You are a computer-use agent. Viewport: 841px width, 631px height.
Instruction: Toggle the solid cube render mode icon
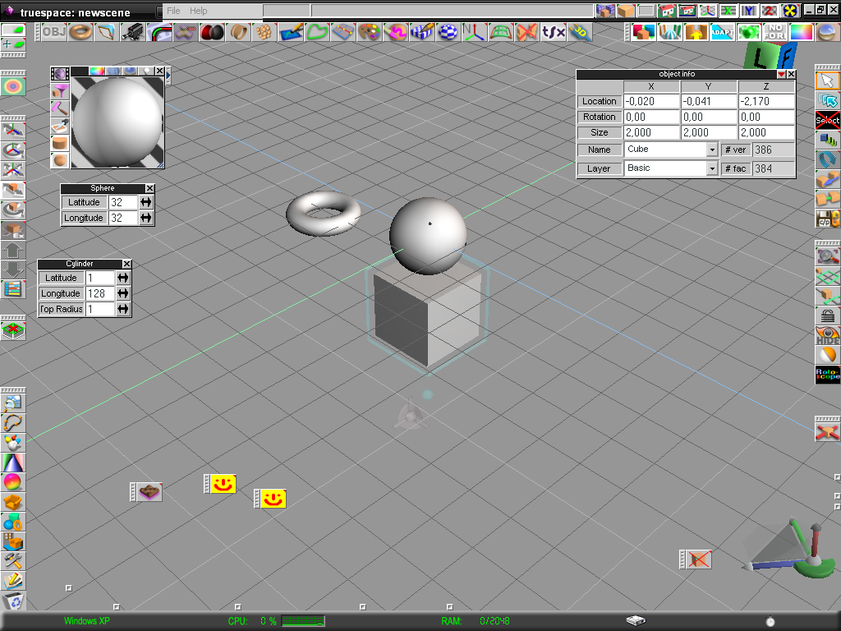(626, 11)
